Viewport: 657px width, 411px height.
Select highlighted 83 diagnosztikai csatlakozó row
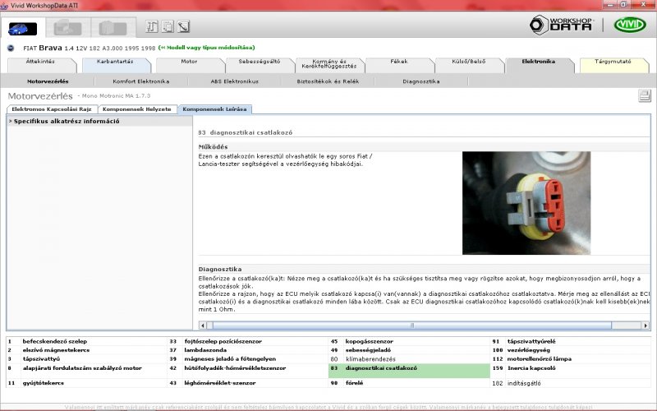click(409, 371)
